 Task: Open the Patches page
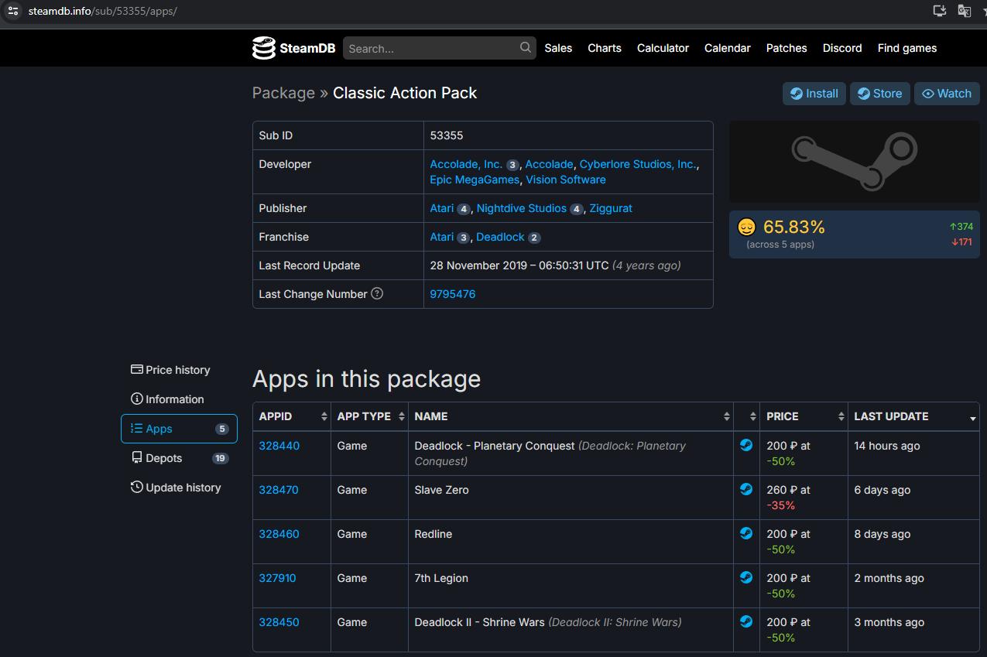[x=787, y=48]
